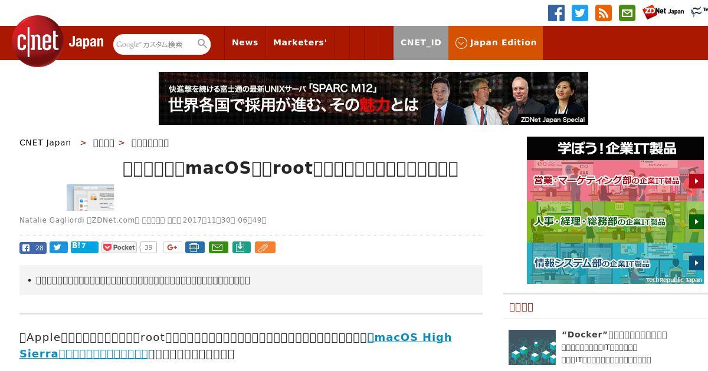Screen dimensions: 708x371
Task: Click the Docker article thumbnail
Action: [532, 347]
